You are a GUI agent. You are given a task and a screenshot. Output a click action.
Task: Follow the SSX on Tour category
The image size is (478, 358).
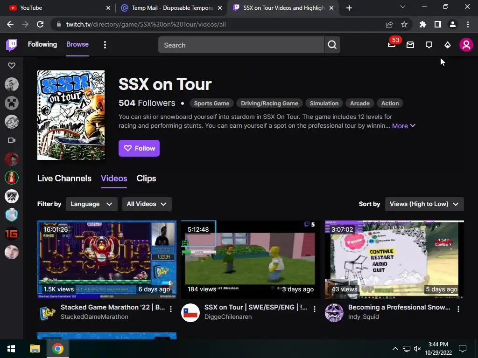pos(139,148)
